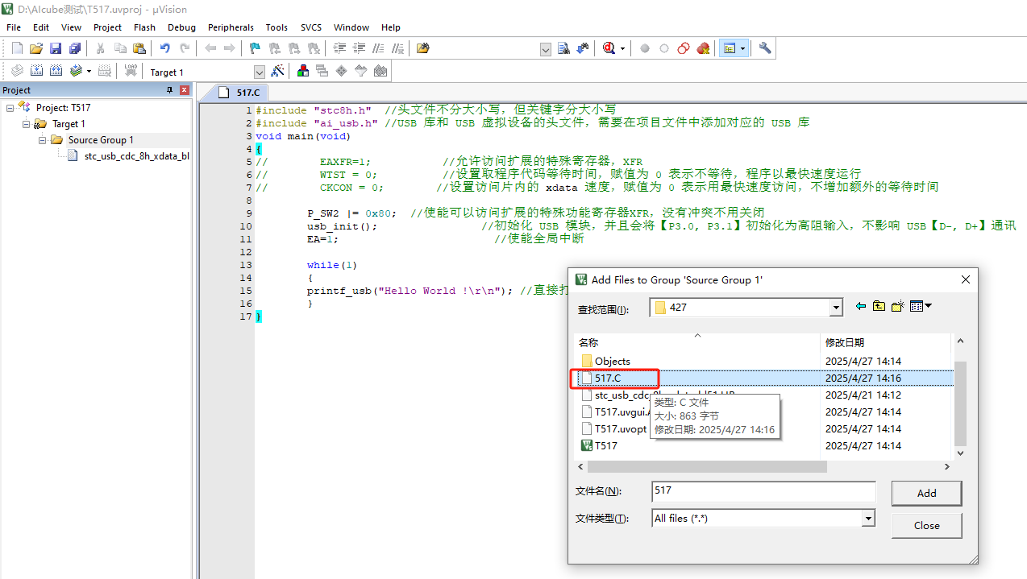Click the Find in Files icon
Screen dimensions: 1027x579
(423, 48)
